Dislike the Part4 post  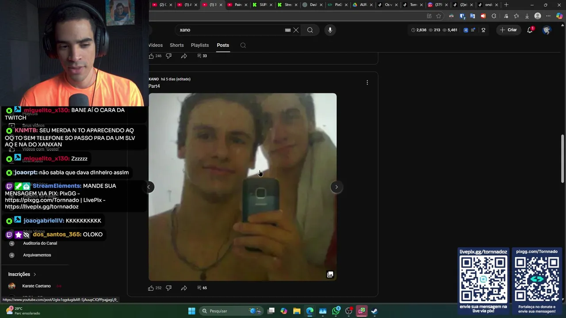(168, 288)
